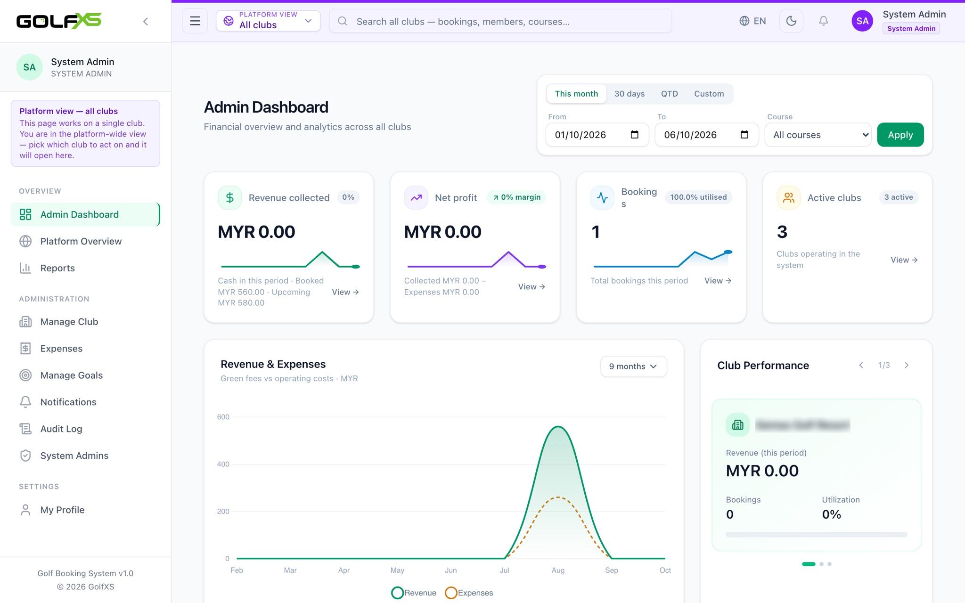Open Audit Log in the sidebar

[85, 429]
